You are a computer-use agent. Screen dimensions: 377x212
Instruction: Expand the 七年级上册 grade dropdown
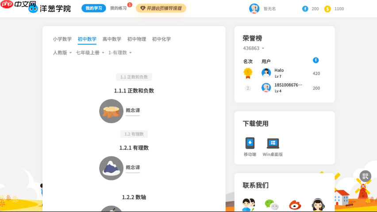(90, 53)
